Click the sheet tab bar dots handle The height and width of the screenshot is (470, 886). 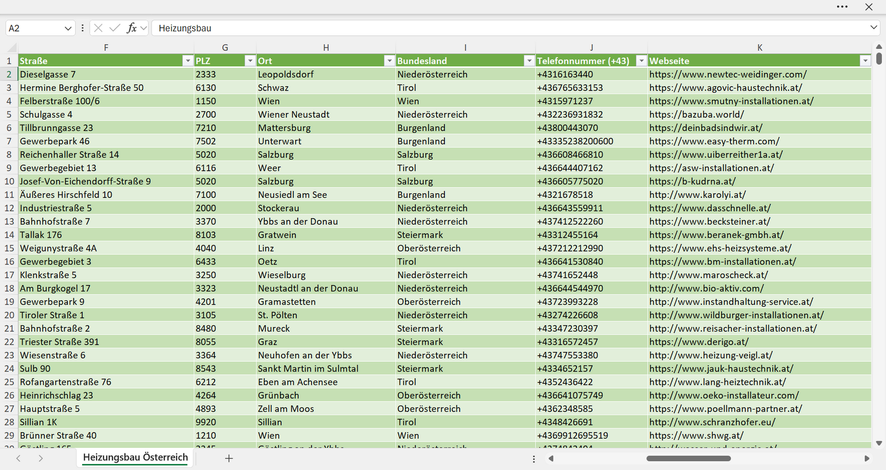(534, 459)
